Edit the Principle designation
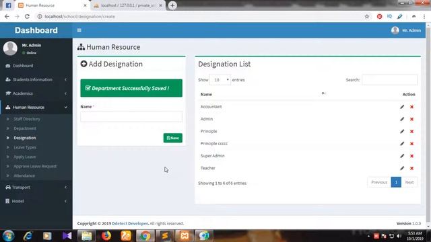Image resolution: width=431 pixels, height=242 pixels. point(402,132)
